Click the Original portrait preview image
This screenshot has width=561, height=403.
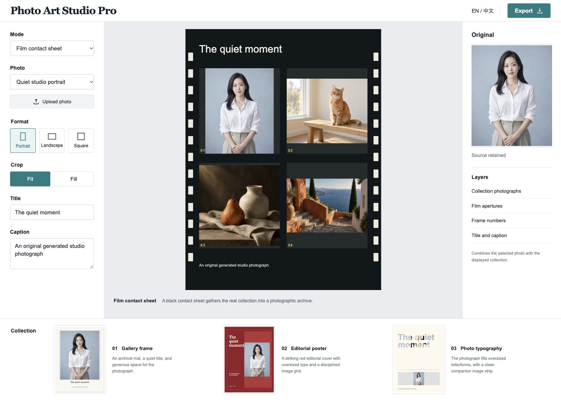[x=511, y=95]
